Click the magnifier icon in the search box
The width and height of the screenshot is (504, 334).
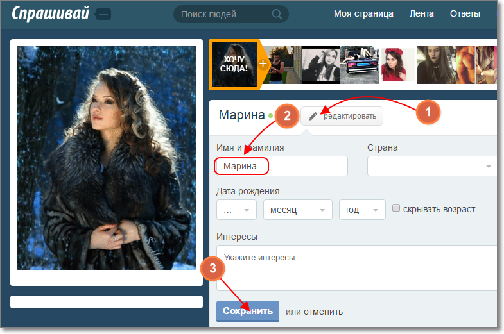[277, 14]
